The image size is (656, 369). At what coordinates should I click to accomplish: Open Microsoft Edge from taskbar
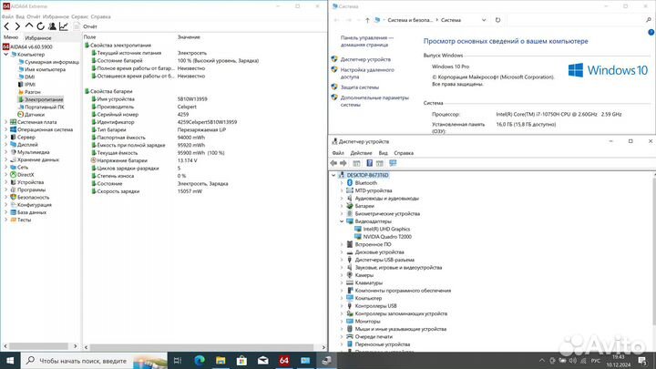pyautogui.click(x=200, y=360)
